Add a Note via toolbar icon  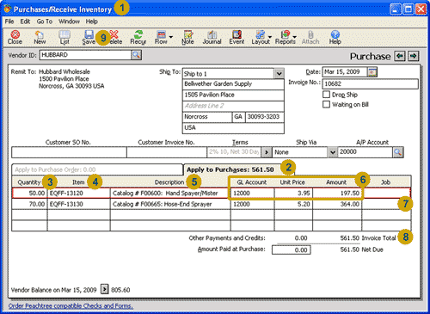click(187, 38)
